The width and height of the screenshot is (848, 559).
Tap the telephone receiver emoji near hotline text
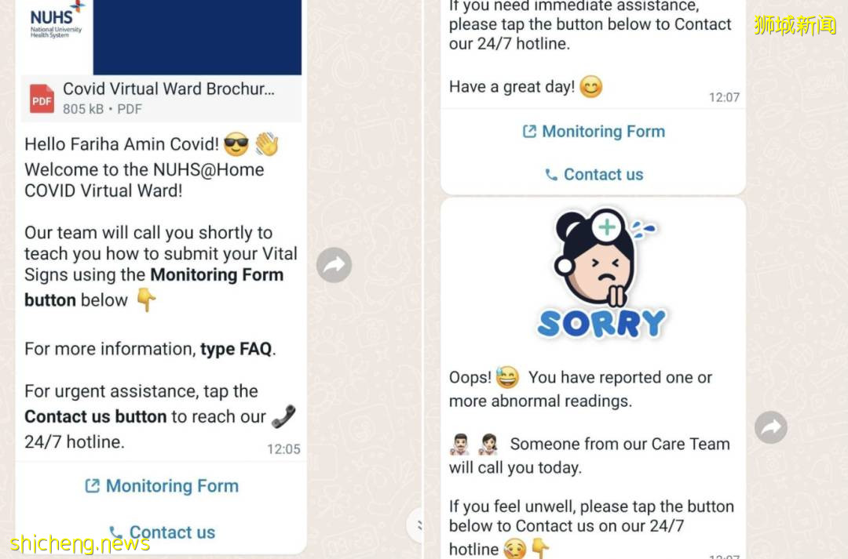click(x=283, y=416)
